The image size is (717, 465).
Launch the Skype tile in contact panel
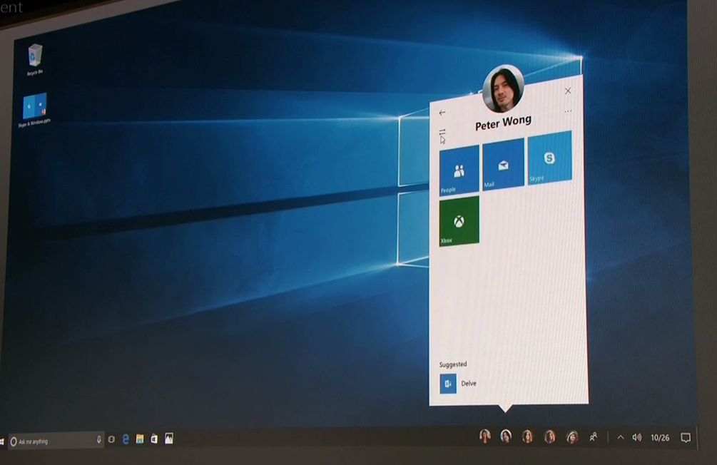[549, 158]
